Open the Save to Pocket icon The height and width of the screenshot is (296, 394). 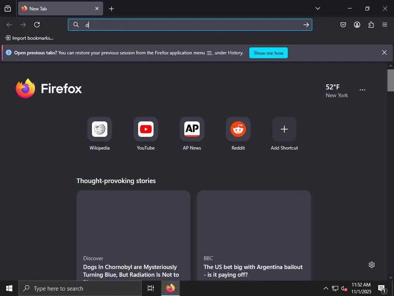tap(343, 25)
